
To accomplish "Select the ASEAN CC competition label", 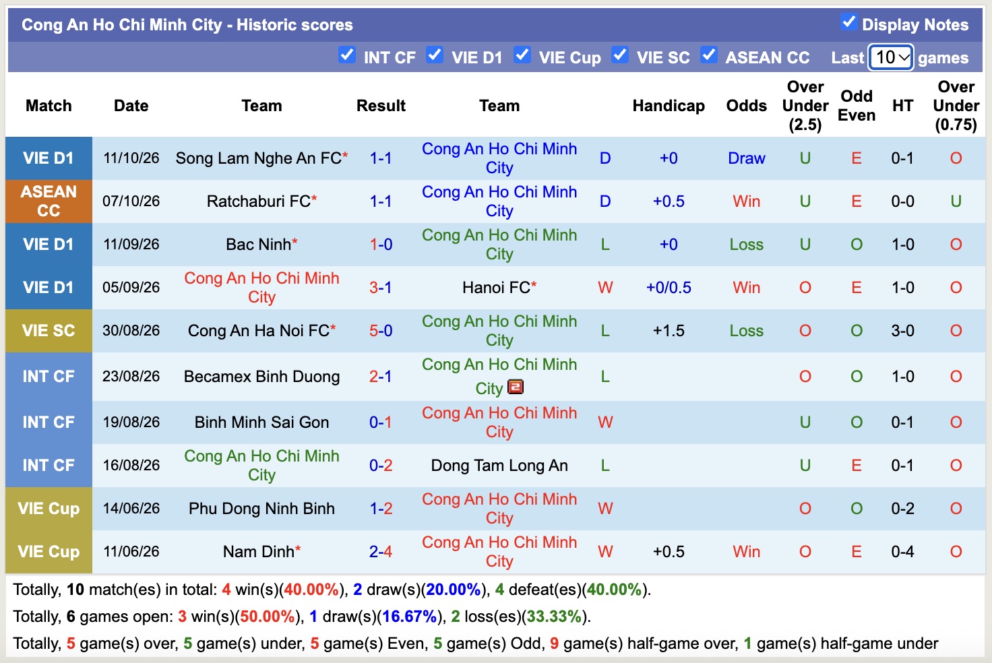I will [x=49, y=201].
